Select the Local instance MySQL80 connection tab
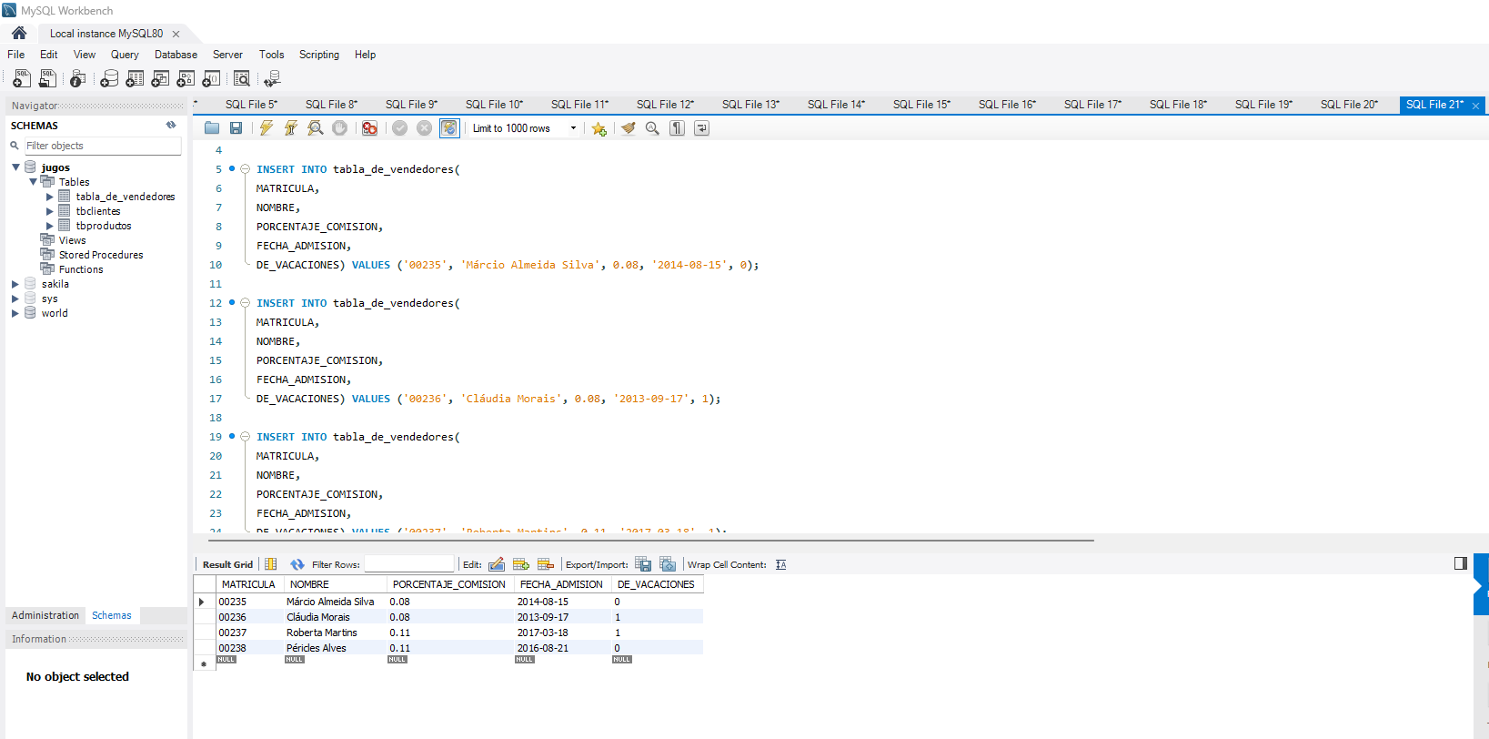The height and width of the screenshot is (739, 1489). tap(106, 34)
